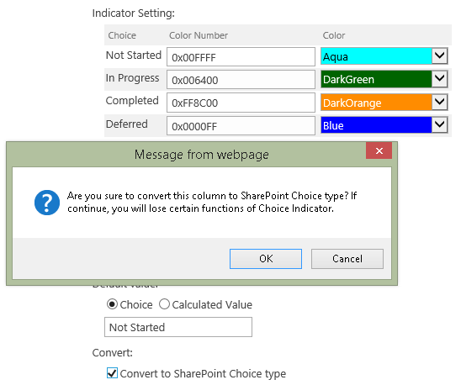Open the Aqua color dropdown arrow

coord(439,55)
